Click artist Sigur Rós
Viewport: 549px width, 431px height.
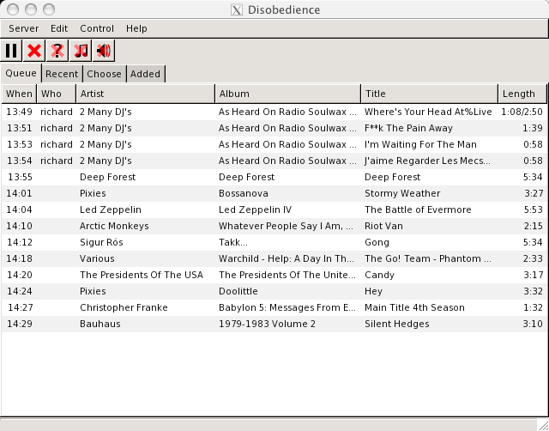(101, 242)
